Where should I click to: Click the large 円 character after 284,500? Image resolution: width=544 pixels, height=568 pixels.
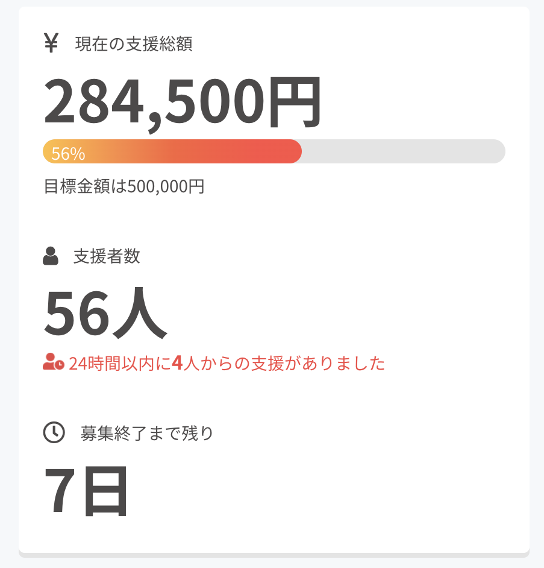click(x=293, y=101)
